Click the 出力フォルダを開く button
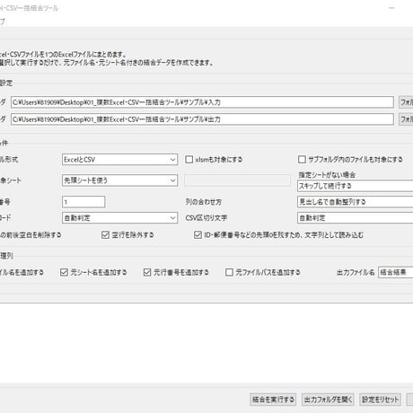413x413 pixels. point(328,400)
